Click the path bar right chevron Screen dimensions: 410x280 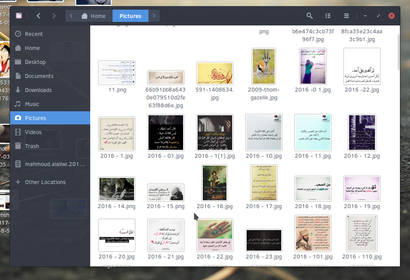tap(154, 16)
